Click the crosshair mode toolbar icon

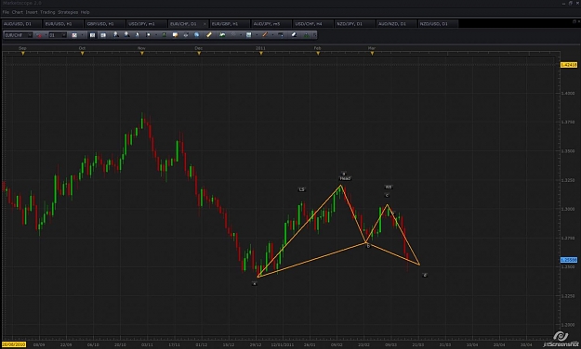(x=148, y=35)
